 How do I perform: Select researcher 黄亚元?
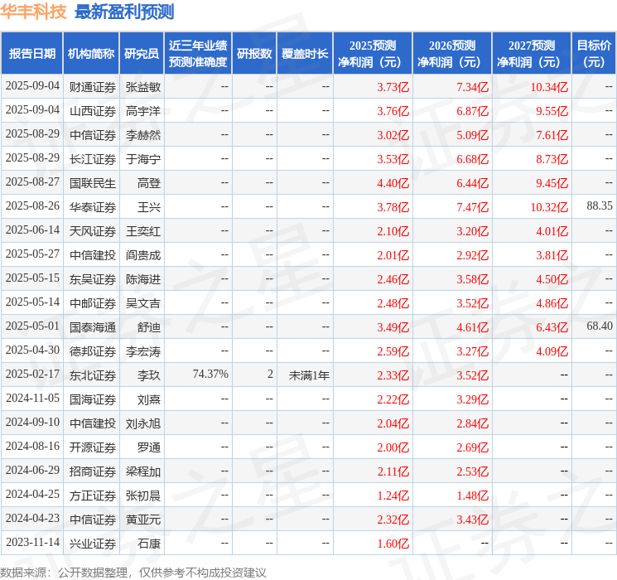(x=143, y=520)
